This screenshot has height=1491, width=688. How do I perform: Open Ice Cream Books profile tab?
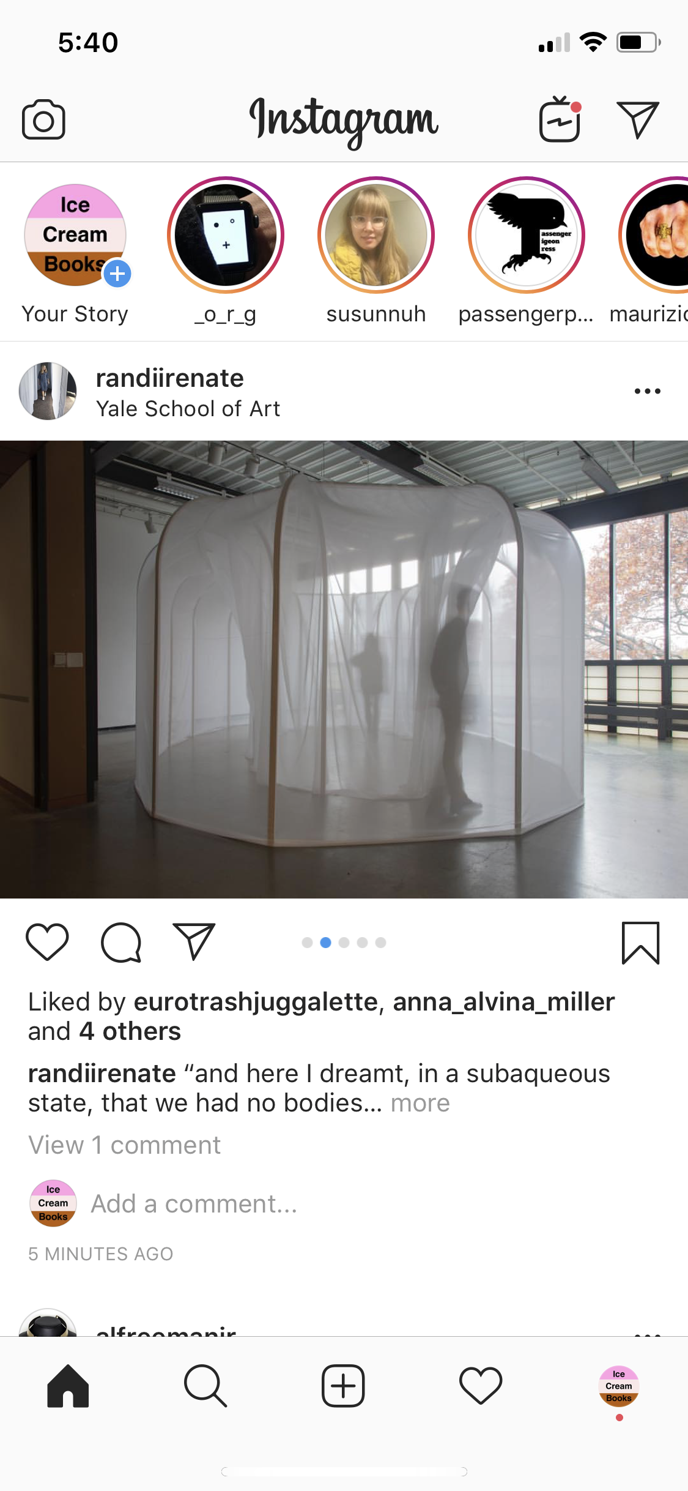point(619,1386)
